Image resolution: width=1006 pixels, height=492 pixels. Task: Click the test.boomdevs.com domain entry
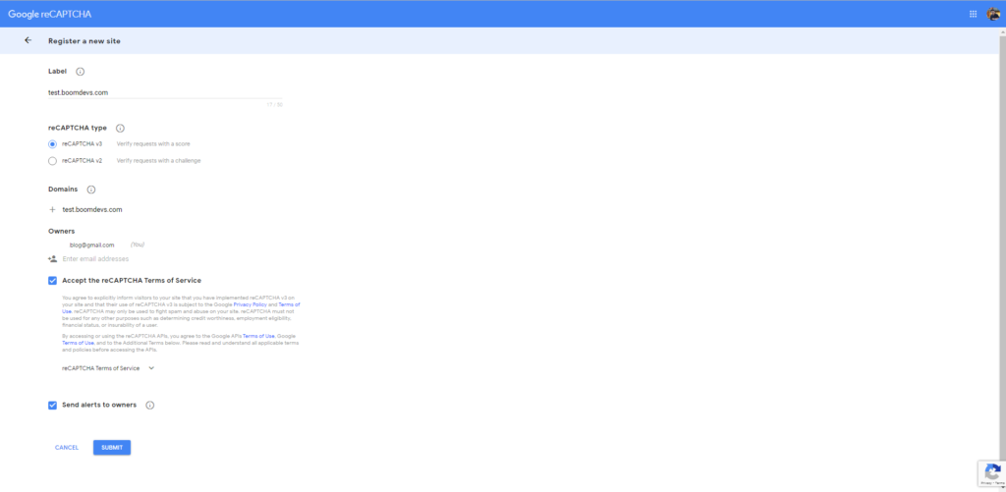pyautogui.click(x=92, y=210)
